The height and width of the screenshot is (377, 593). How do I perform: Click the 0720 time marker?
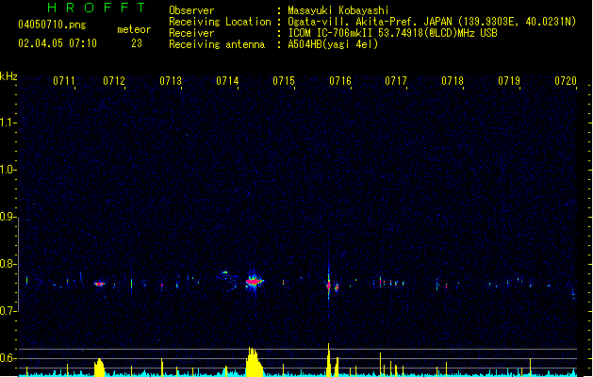pyautogui.click(x=566, y=81)
